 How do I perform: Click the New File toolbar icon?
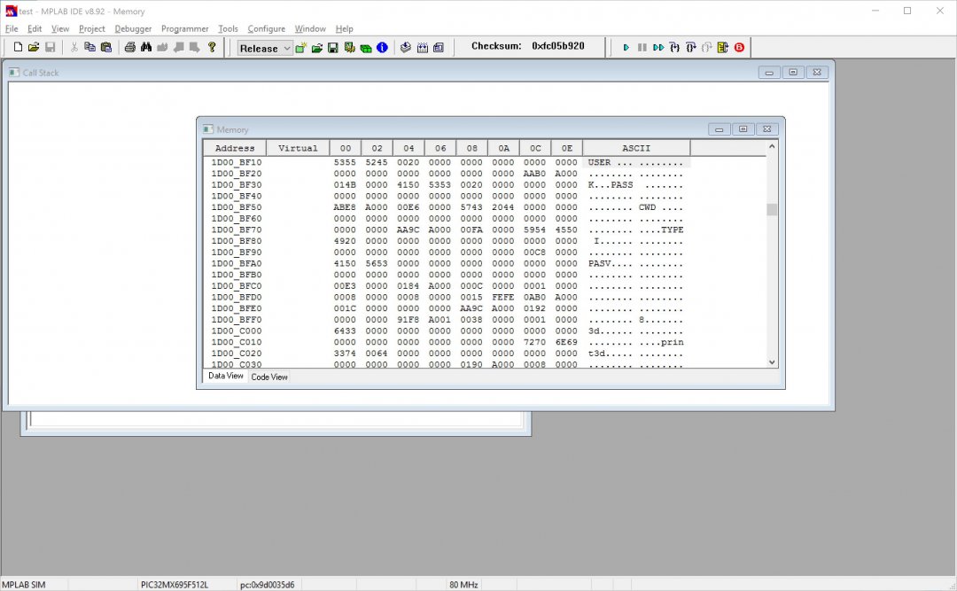[x=18, y=48]
